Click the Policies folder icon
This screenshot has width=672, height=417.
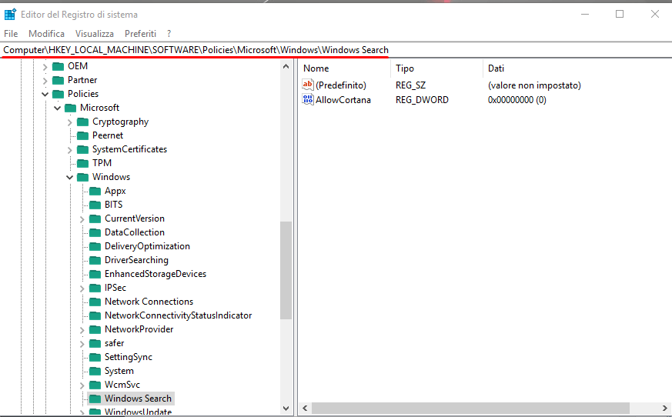[x=58, y=94]
